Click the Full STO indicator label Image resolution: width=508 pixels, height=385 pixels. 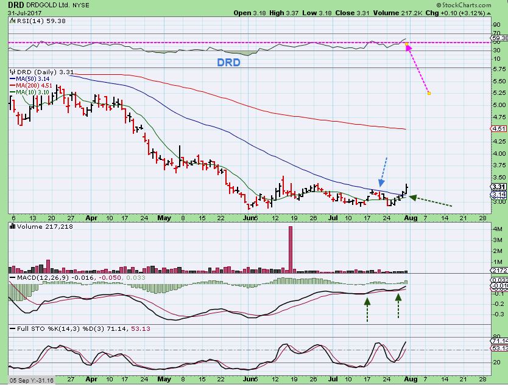[x=56, y=329]
